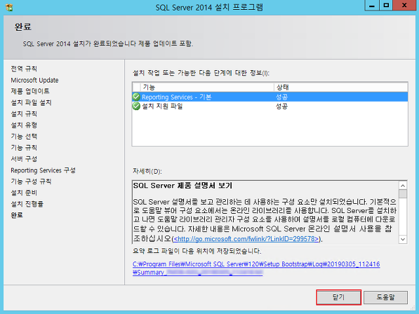This screenshot has width=419, height=314.
Task: Select the 설치 파일 설치 step
Action: 31,102
